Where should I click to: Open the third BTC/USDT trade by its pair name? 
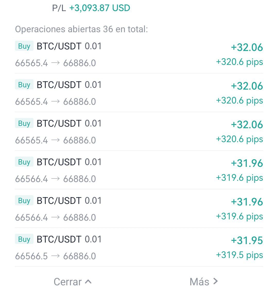pos(59,124)
